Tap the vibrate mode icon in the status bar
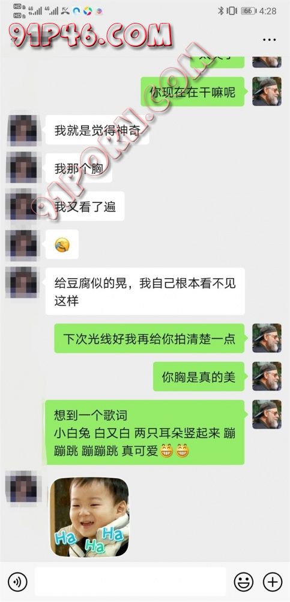This screenshot has height=602, width=290. point(232,11)
